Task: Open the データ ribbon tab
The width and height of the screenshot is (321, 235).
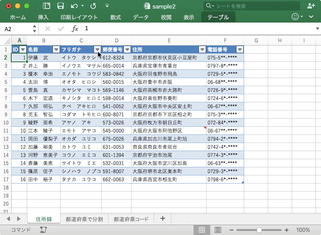Action: coord(141,17)
